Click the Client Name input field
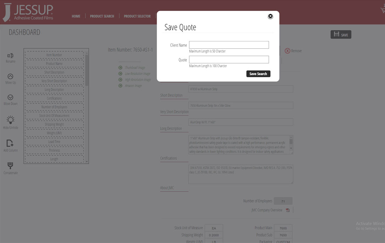Viewport: 385px width, 243px height. tap(229, 45)
